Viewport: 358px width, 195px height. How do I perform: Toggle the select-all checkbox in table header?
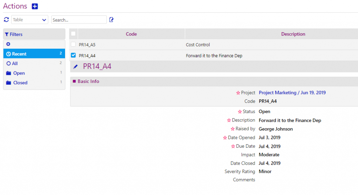(x=73, y=34)
